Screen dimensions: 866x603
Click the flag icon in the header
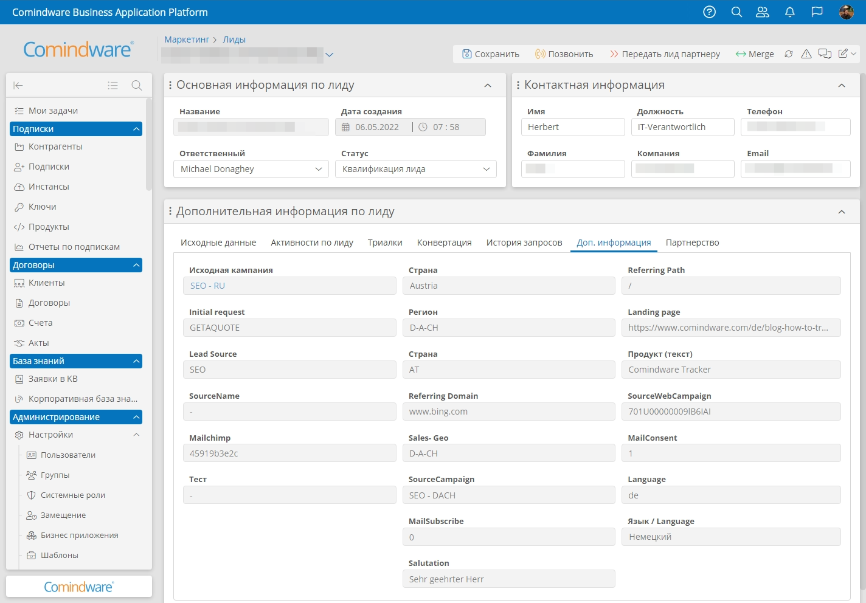(817, 12)
